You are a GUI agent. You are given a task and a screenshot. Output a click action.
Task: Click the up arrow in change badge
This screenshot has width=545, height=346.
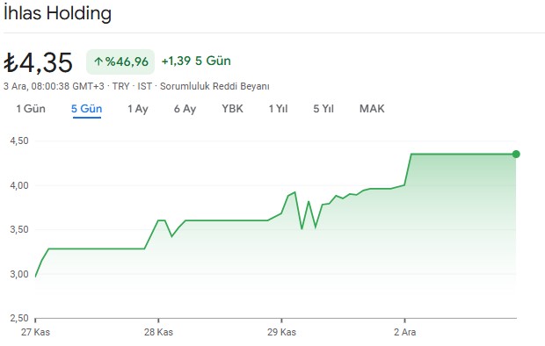pyautogui.click(x=98, y=61)
